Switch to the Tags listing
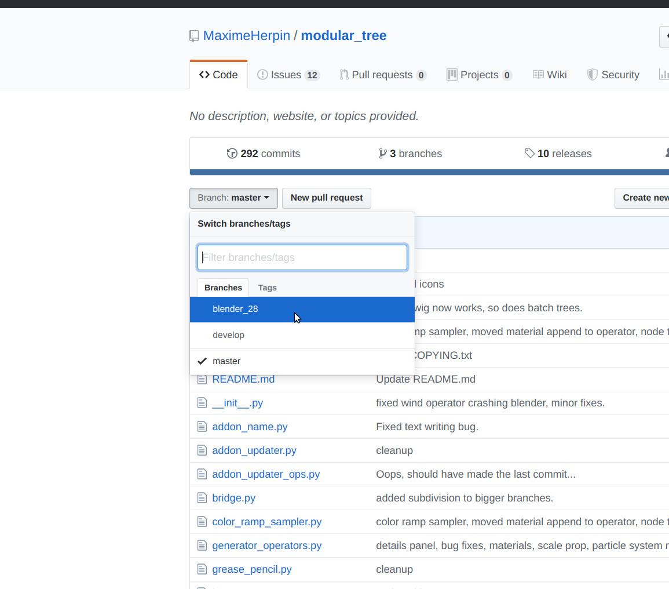The width and height of the screenshot is (669, 589). [x=267, y=288]
